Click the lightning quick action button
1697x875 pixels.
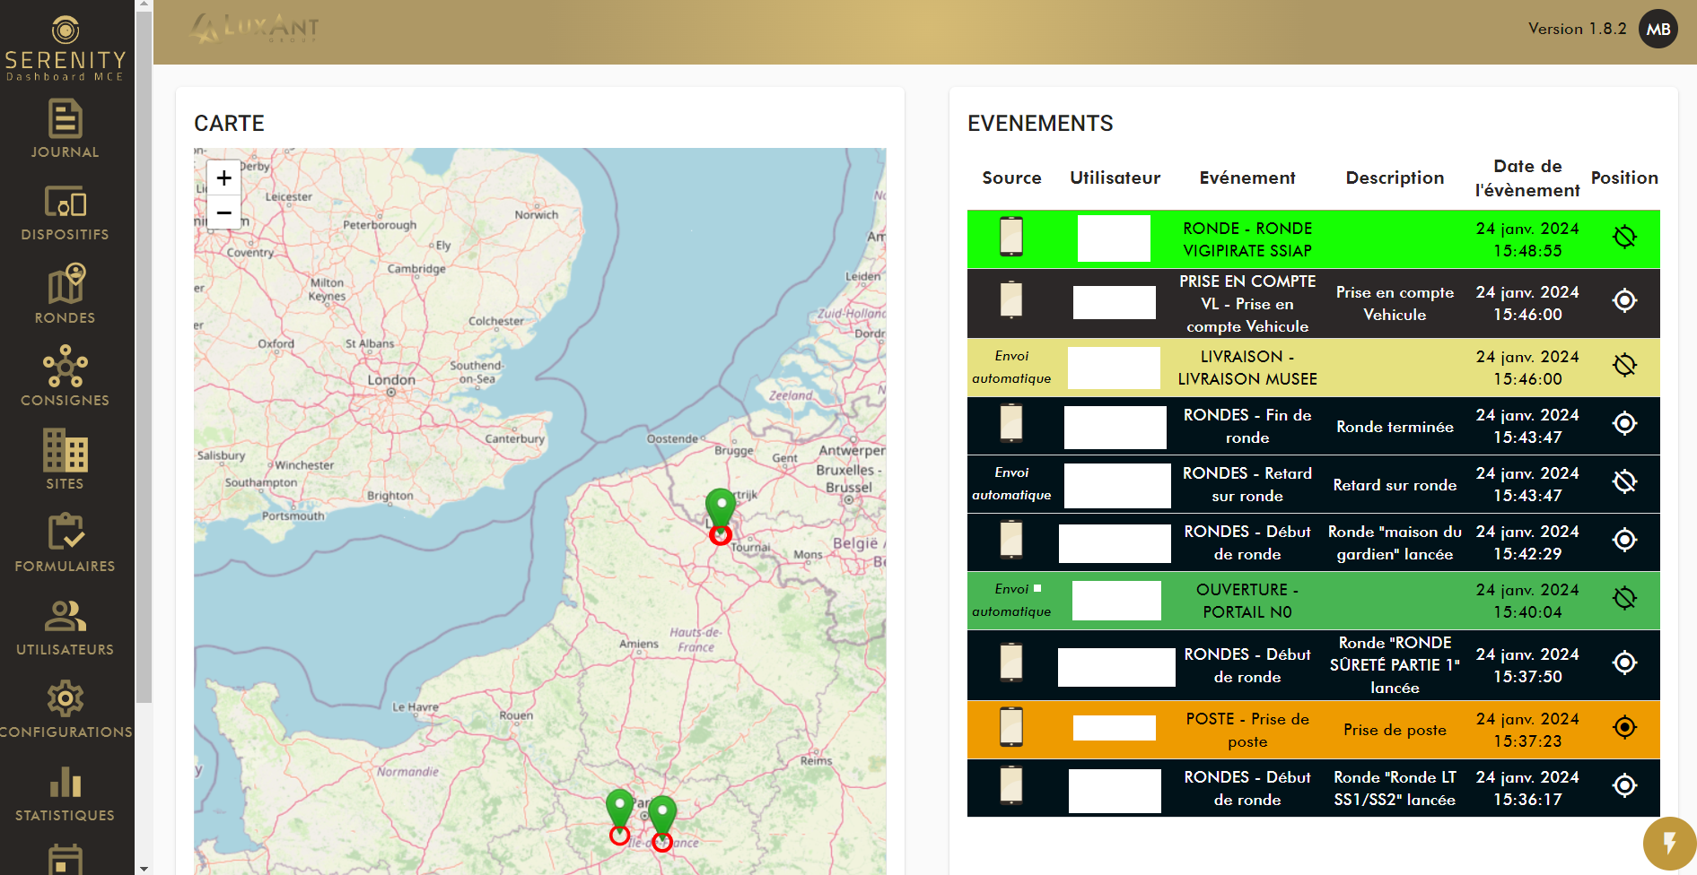[1668, 843]
